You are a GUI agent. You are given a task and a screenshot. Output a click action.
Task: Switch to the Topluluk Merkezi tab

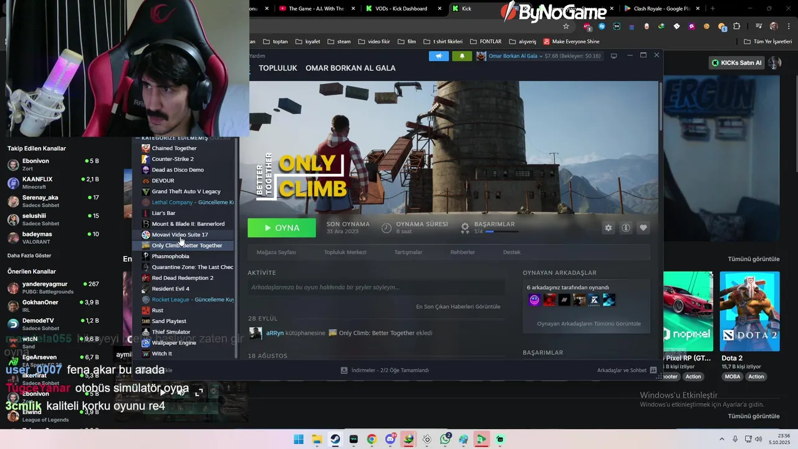(x=345, y=252)
